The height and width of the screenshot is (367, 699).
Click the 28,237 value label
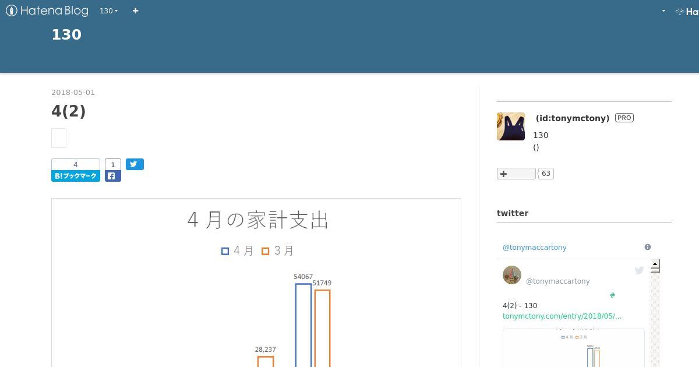(266, 350)
